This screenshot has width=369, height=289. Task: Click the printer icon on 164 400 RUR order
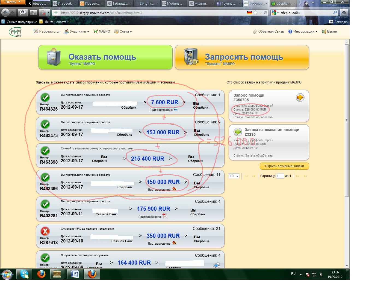(216, 265)
